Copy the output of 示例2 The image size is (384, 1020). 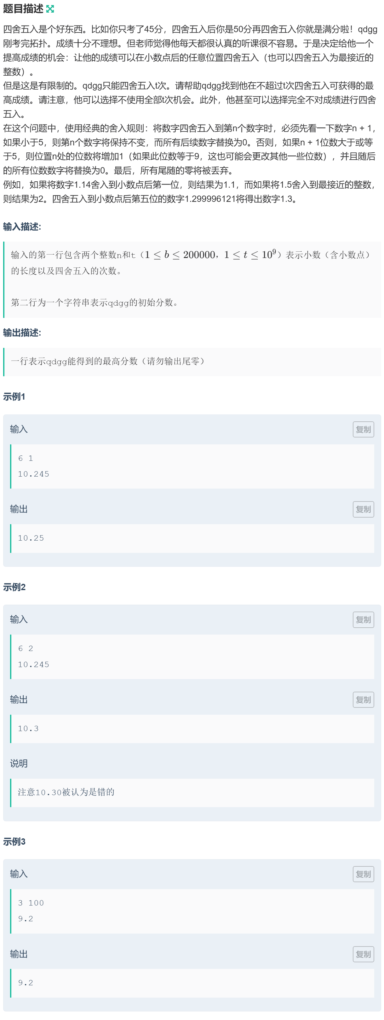(364, 700)
